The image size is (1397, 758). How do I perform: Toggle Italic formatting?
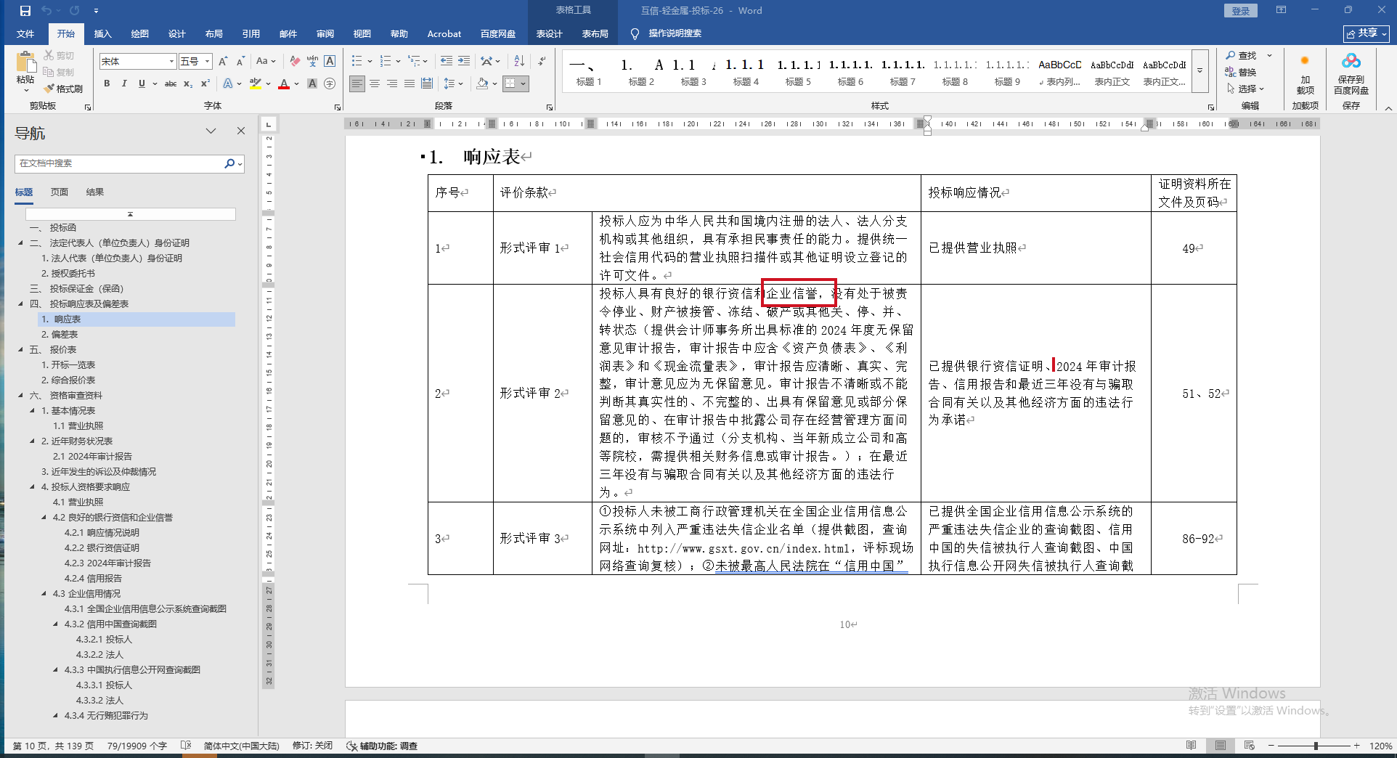pos(124,83)
